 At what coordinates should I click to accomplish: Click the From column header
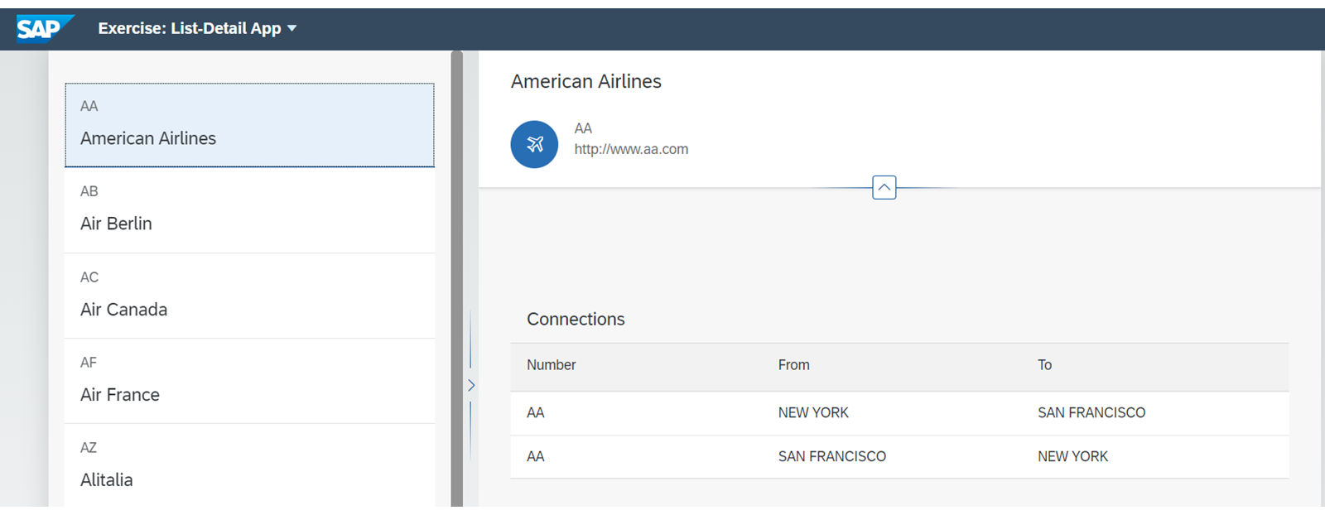click(794, 365)
